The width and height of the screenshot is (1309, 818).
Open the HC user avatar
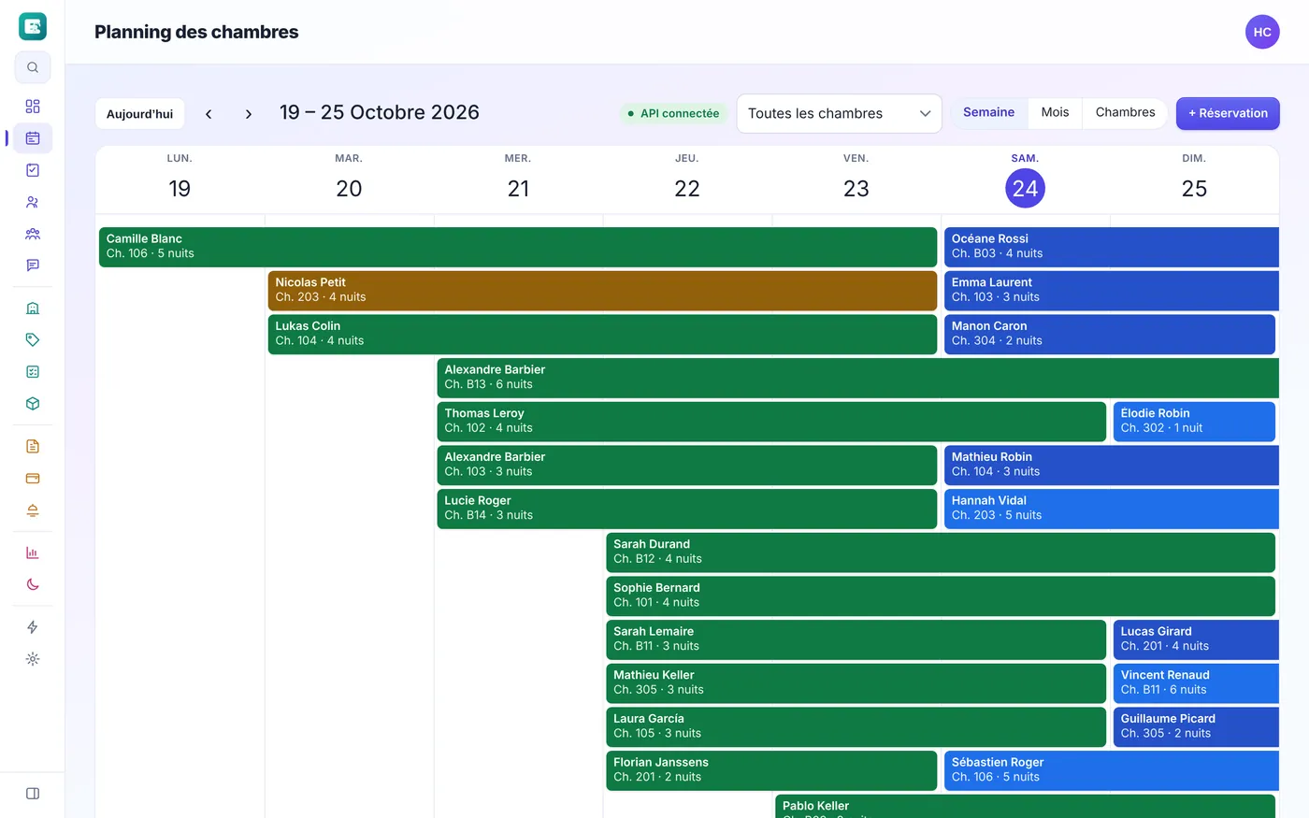click(1262, 32)
